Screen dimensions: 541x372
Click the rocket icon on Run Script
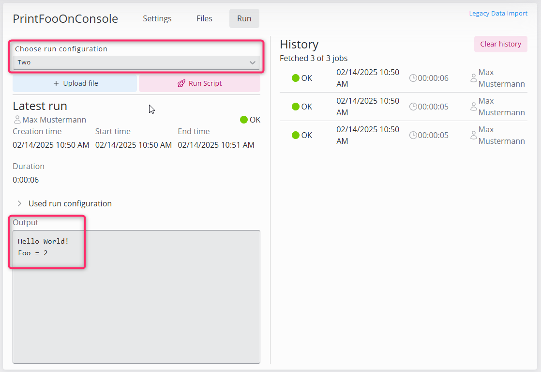pyautogui.click(x=181, y=83)
